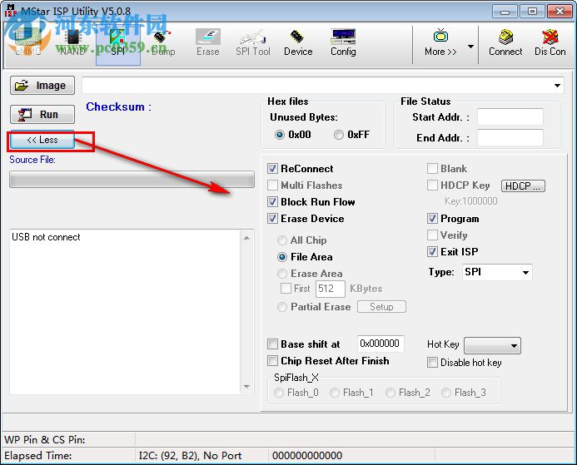Toggle the First KBytes checkbox
The height and width of the screenshot is (465, 577).
[286, 289]
